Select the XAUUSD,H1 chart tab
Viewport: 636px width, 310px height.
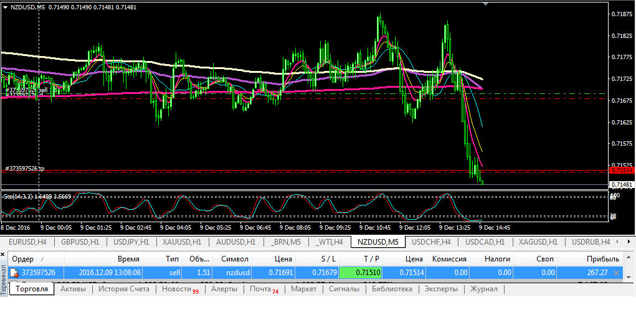pyautogui.click(x=182, y=242)
